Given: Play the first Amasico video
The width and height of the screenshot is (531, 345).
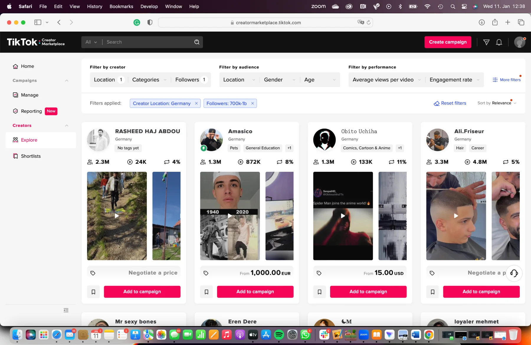Looking at the screenshot, I should (230, 216).
